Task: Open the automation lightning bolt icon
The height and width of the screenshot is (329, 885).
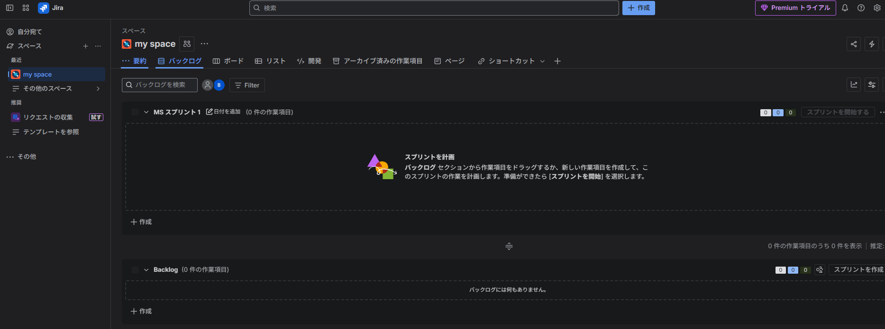Action: (x=872, y=44)
